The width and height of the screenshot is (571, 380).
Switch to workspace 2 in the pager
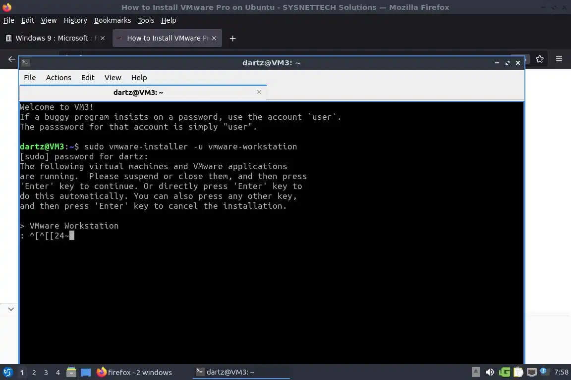[34, 373]
